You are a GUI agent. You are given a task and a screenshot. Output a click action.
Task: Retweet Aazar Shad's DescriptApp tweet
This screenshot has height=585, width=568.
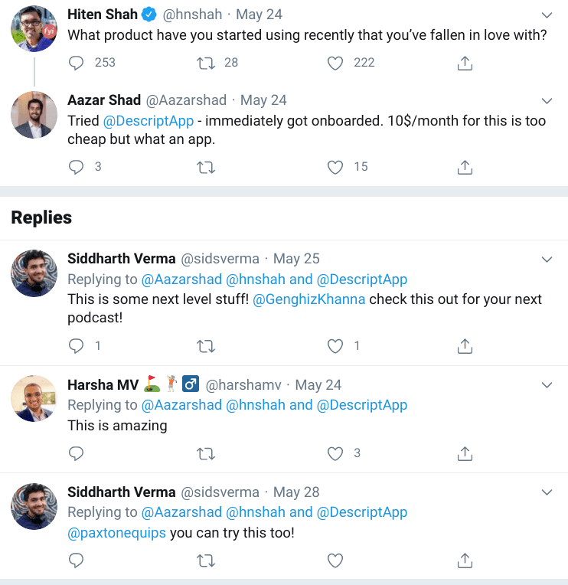pyautogui.click(x=206, y=167)
